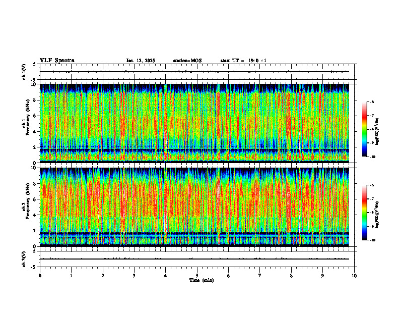Click inside the ch.2 spectrogram panel
Screen dimensions: 399x309
coord(194,207)
